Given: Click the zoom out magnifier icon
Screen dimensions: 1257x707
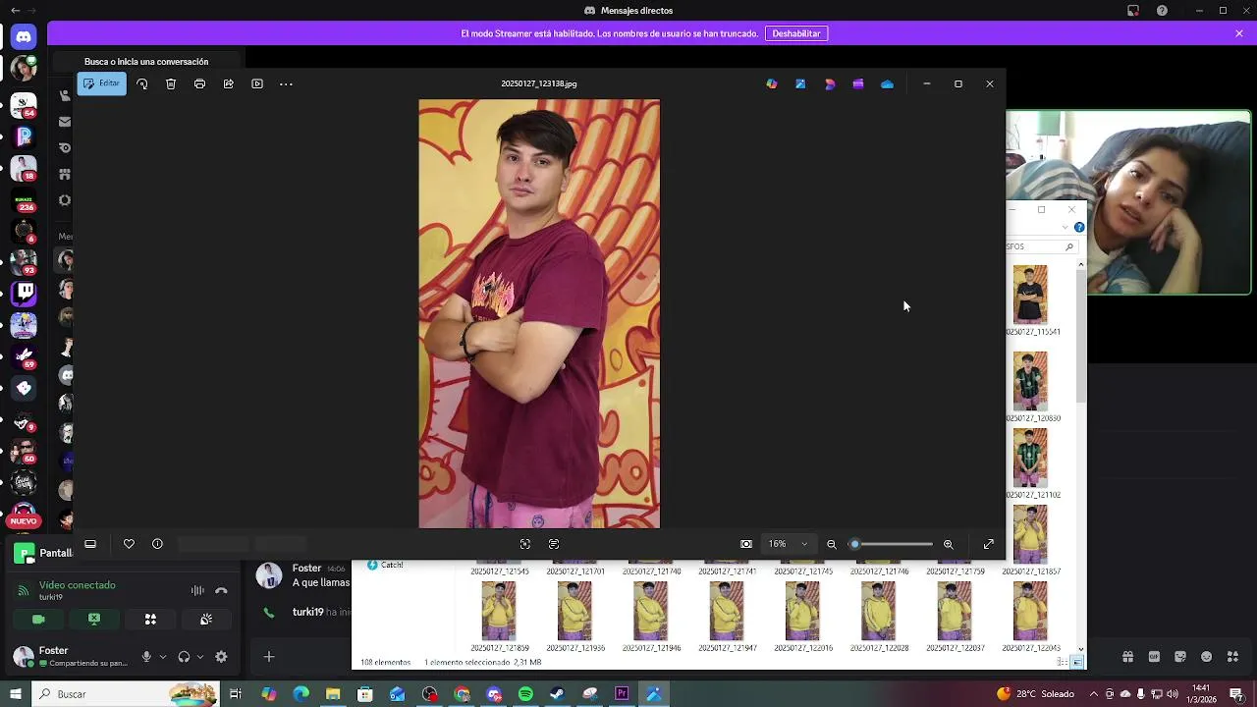Looking at the screenshot, I should 832,544.
